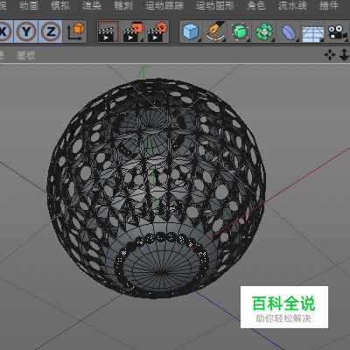The height and width of the screenshot is (350, 350).
Task: Select the spline pen tool
Action: click(216, 31)
